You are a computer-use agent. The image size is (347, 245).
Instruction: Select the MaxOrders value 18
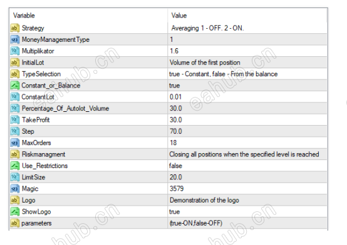[x=247, y=142]
